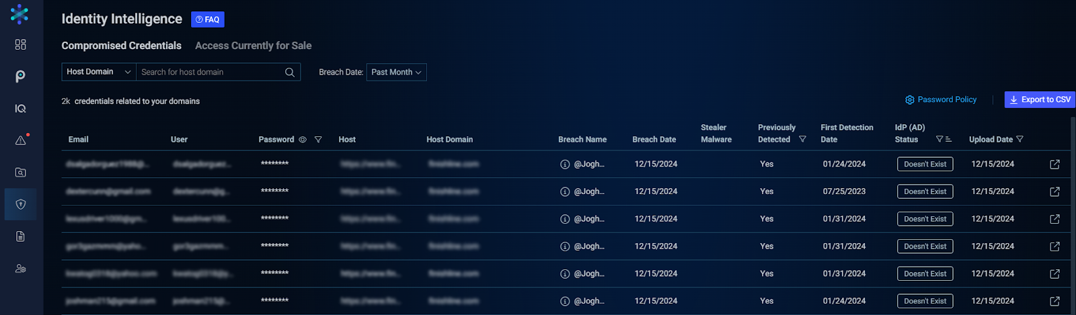Click the dashboard grid icon in sidebar
The height and width of the screenshot is (315, 1076).
[21, 44]
